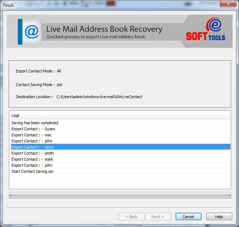Select the Export Contact mark log row
239x227 pixels.
32,159
